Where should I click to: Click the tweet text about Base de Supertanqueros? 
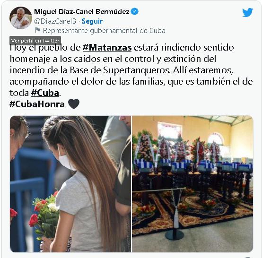point(131,70)
